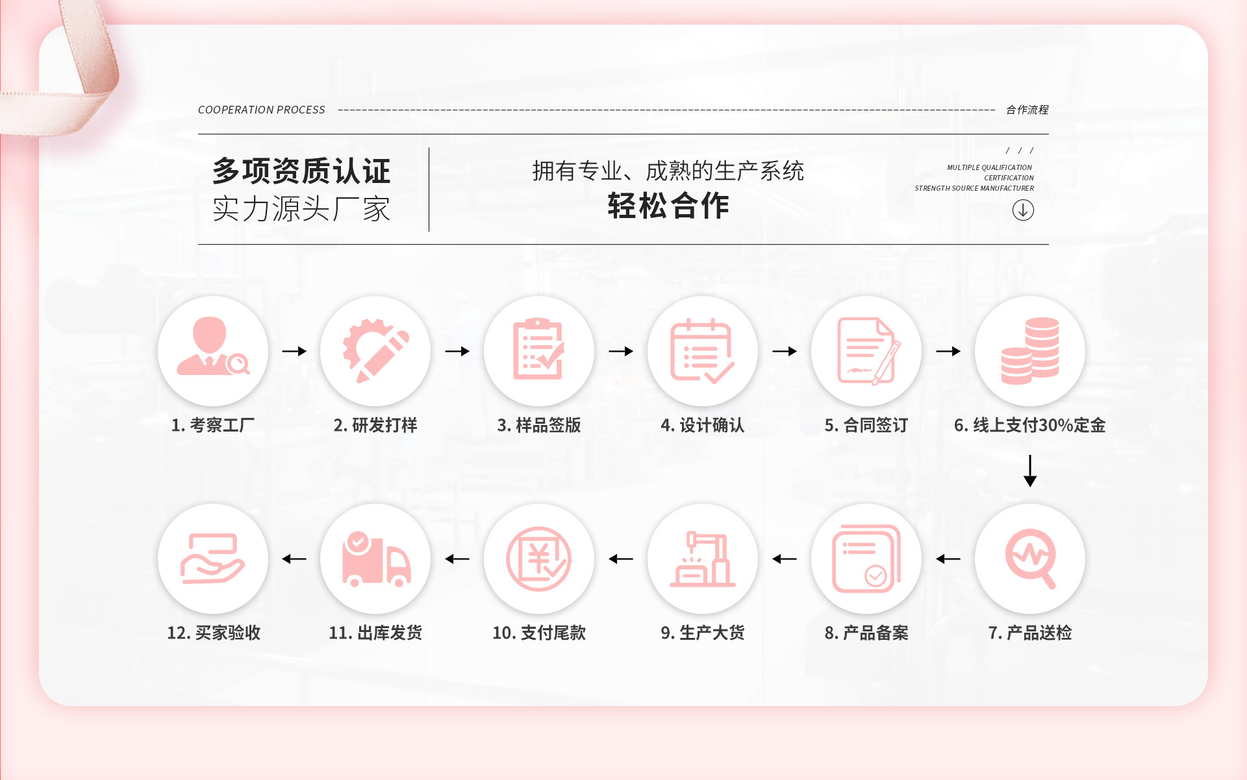Click the contract signing document icon
The image size is (1247, 780).
pyautogui.click(x=866, y=350)
